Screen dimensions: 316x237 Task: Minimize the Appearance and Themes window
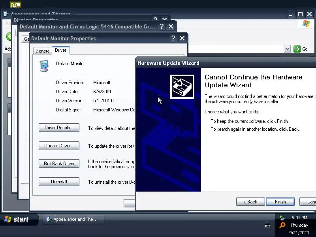[x=290, y=14]
